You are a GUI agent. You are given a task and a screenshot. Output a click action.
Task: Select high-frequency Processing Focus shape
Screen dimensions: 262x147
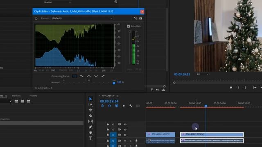(x=103, y=76)
